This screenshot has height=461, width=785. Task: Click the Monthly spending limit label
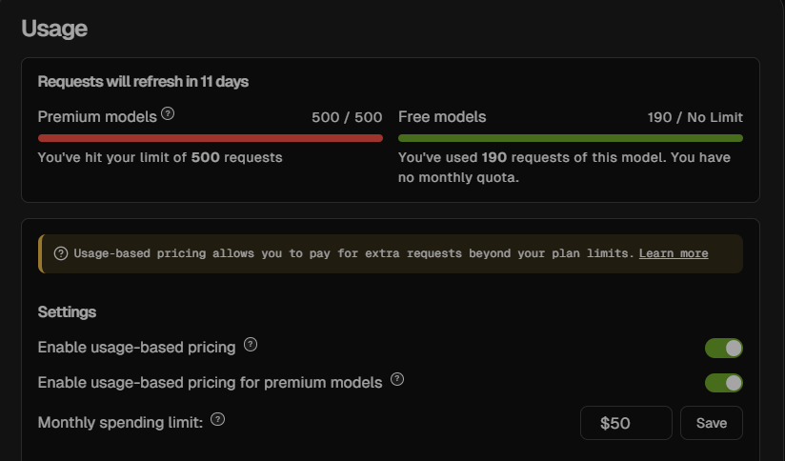click(120, 423)
